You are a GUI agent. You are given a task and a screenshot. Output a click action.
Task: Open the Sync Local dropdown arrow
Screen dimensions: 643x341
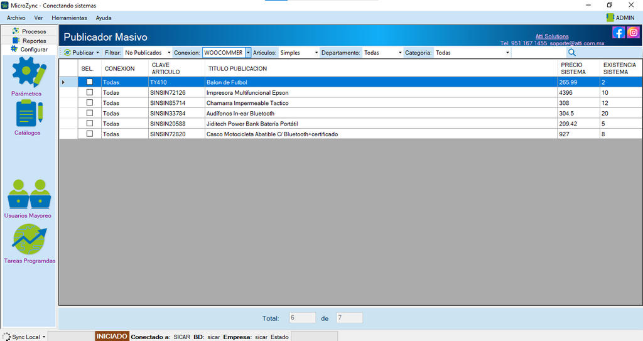(44, 337)
